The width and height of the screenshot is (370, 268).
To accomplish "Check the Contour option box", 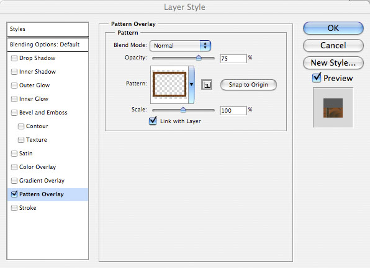I will coord(21,126).
